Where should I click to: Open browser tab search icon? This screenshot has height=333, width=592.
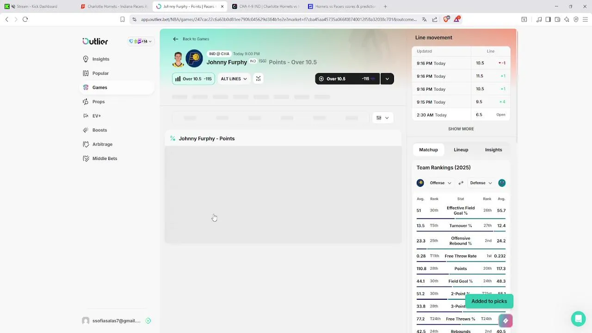(x=524, y=19)
